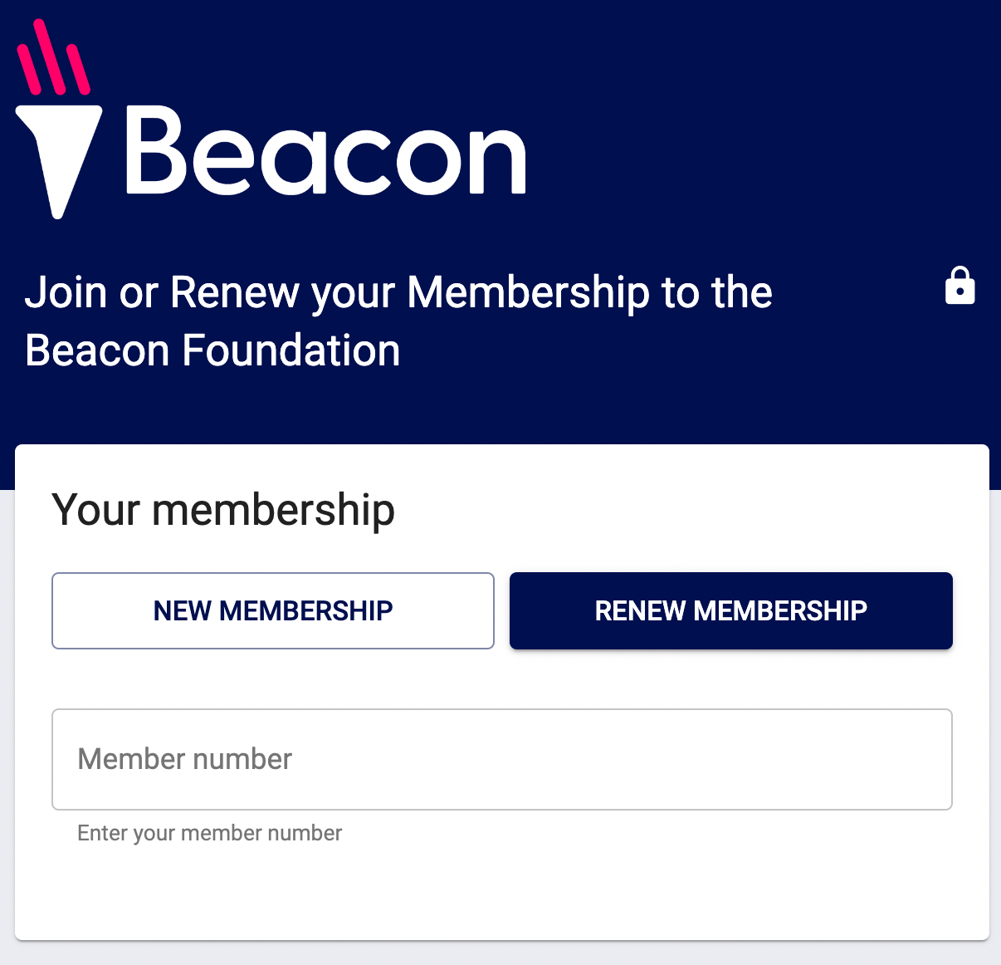Click the 'Your membership' heading

[223, 509]
